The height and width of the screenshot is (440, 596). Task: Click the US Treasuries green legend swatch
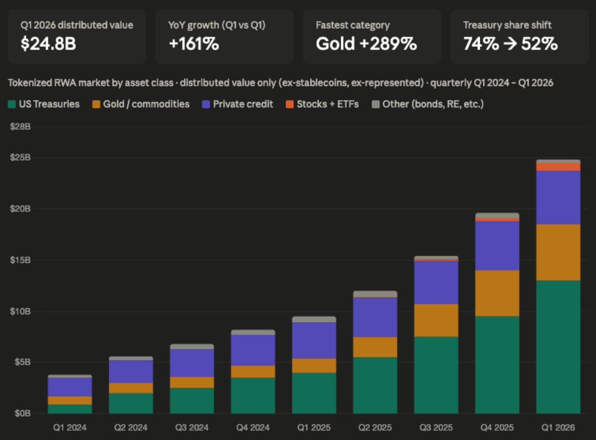(12, 104)
